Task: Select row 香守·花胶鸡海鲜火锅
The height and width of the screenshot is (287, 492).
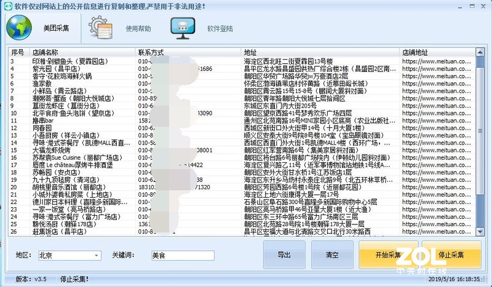Action: [x=242, y=76]
